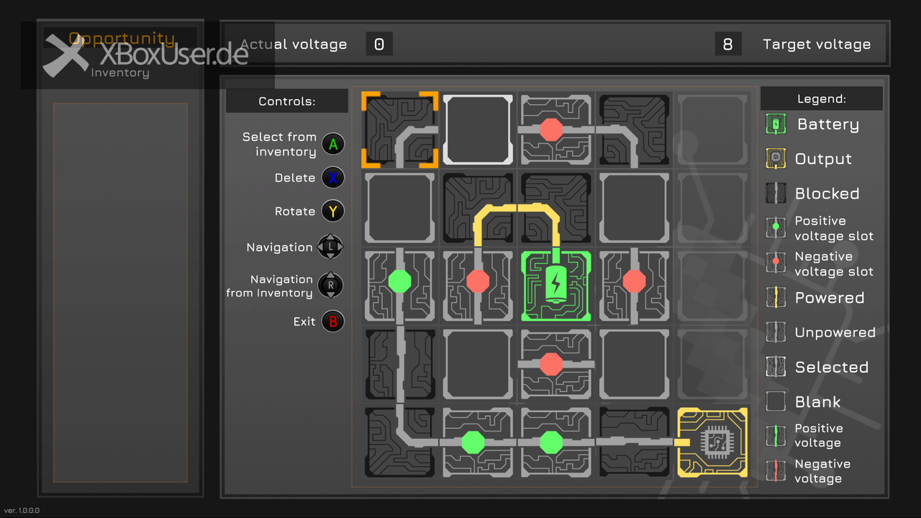Click the blue X Delete button icon
921x518 pixels.
[332, 178]
